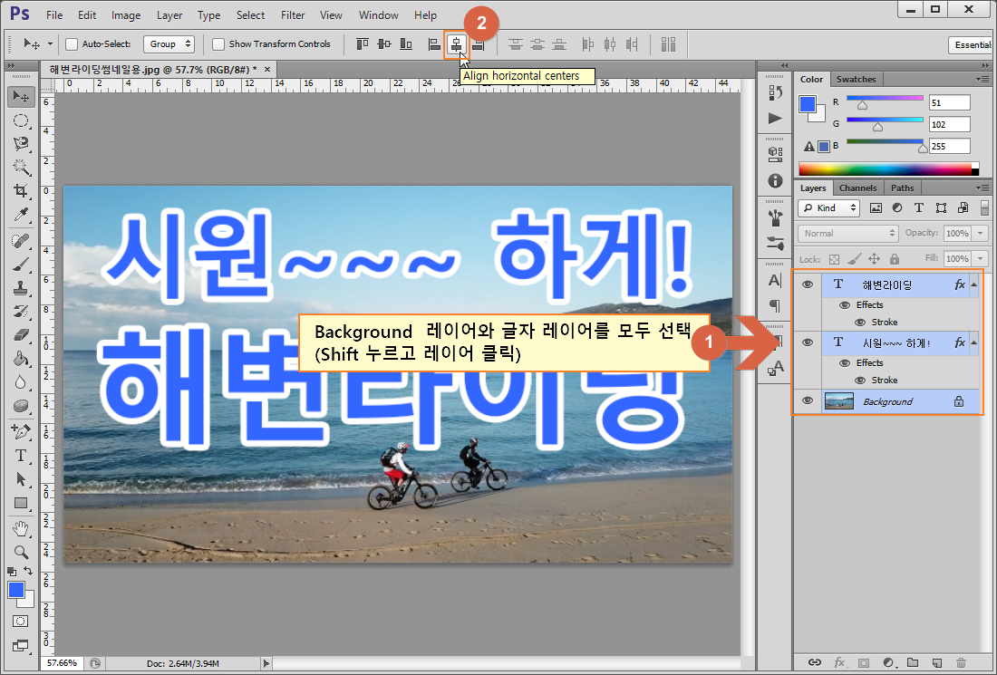Hide the Background layer

[808, 400]
